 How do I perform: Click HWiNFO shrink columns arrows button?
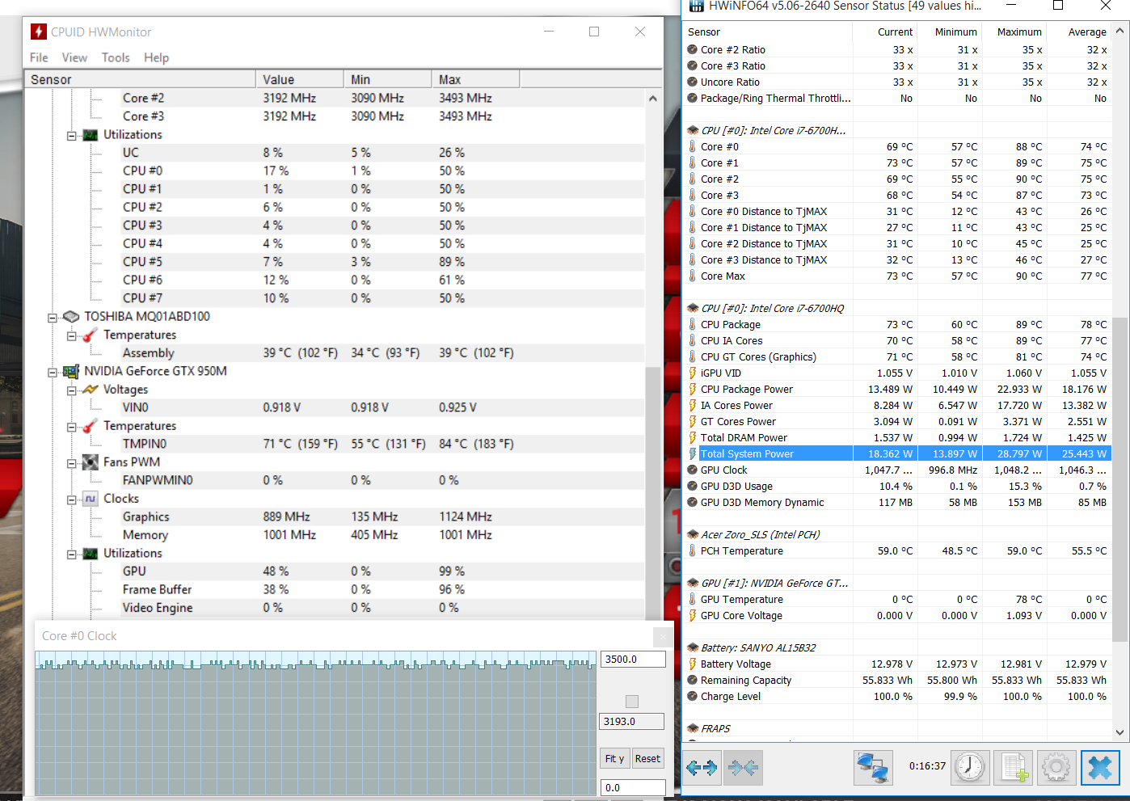click(x=743, y=767)
